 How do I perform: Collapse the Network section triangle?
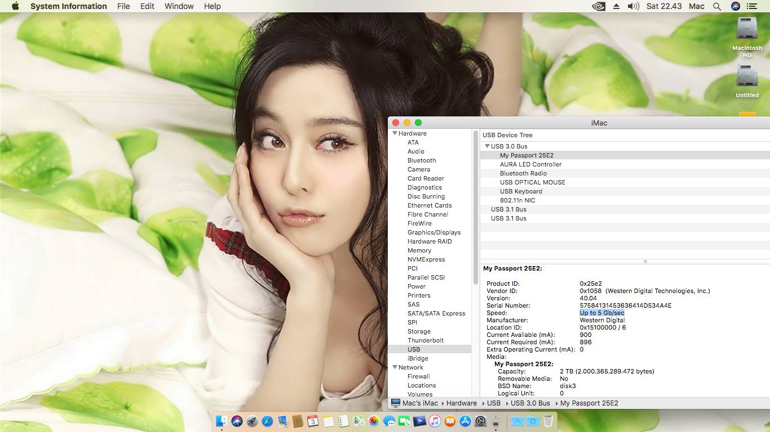pos(395,367)
